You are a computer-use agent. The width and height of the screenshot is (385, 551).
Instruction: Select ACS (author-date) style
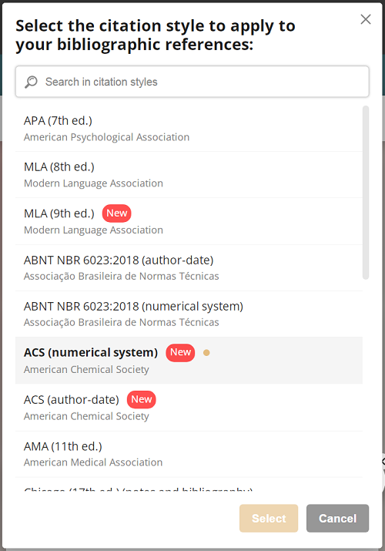click(x=189, y=407)
